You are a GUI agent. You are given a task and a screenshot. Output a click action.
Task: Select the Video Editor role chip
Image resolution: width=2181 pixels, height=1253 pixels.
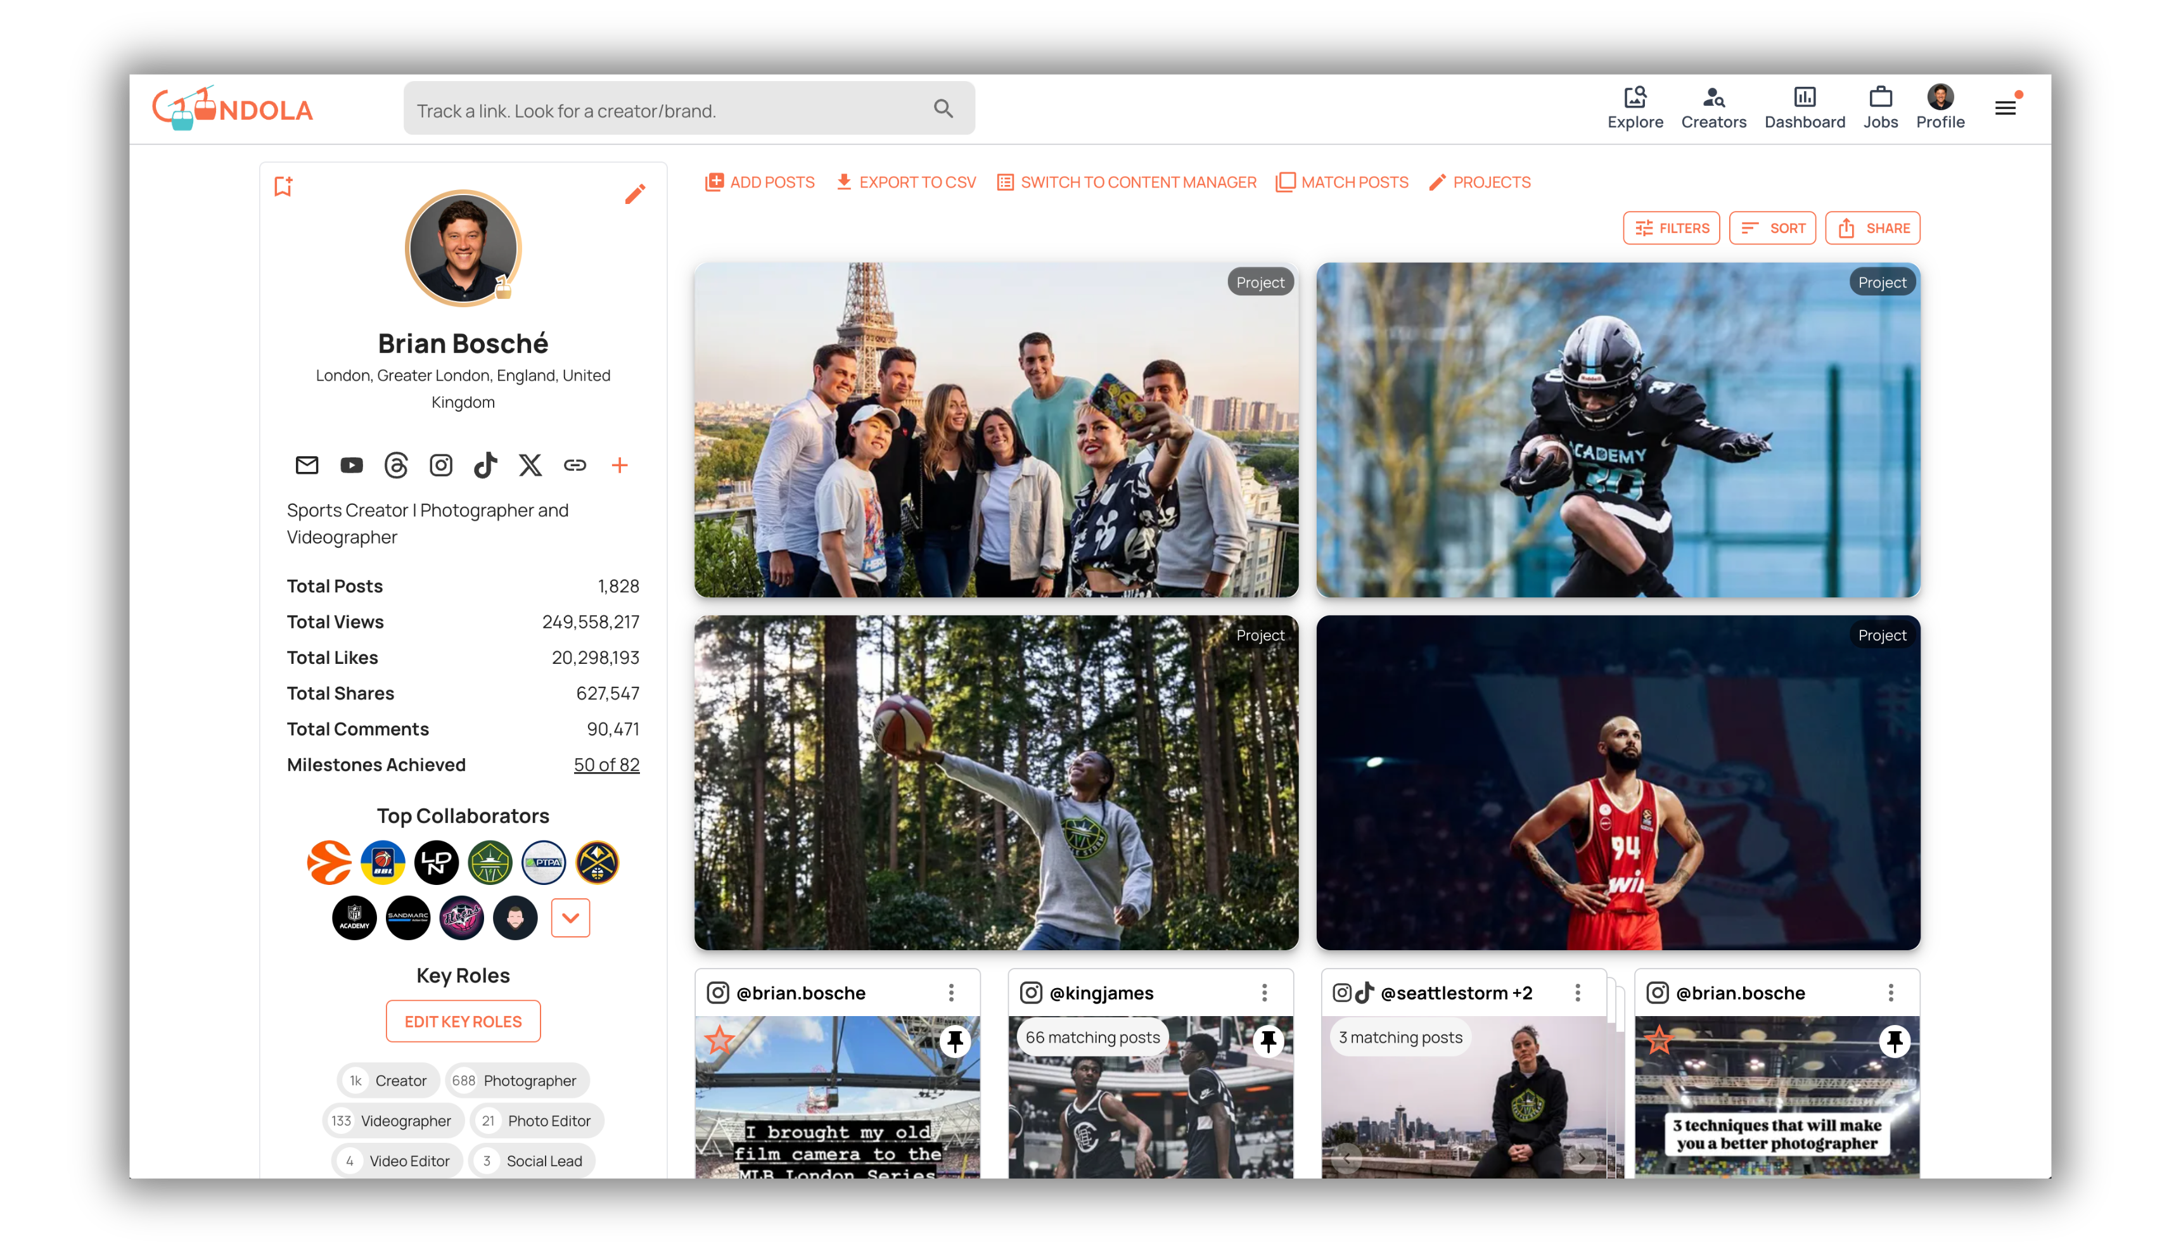pyautogui.click(x=398, y=1162)
